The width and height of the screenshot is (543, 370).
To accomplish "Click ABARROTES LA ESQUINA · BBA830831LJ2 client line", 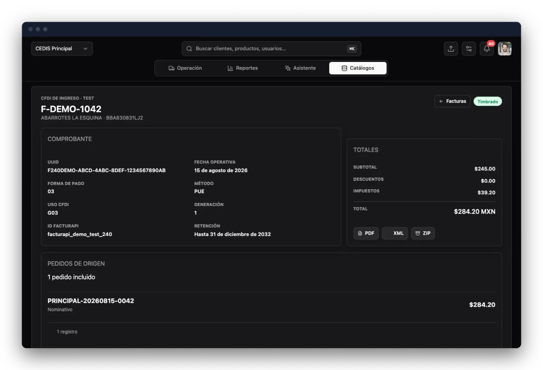I will click(x=92, y=118).
